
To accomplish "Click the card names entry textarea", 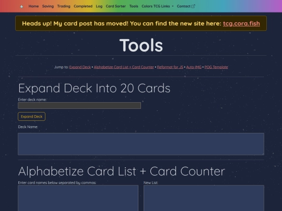I will tap(78, 198).
